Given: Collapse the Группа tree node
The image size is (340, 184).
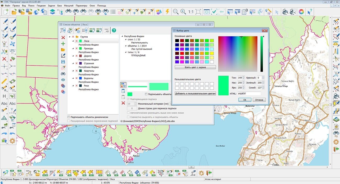Looking at the screenshot, I should (70, 37).
